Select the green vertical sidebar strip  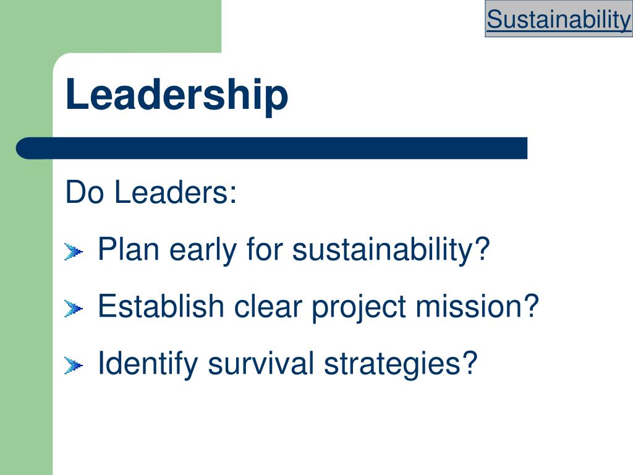[26, 307]
